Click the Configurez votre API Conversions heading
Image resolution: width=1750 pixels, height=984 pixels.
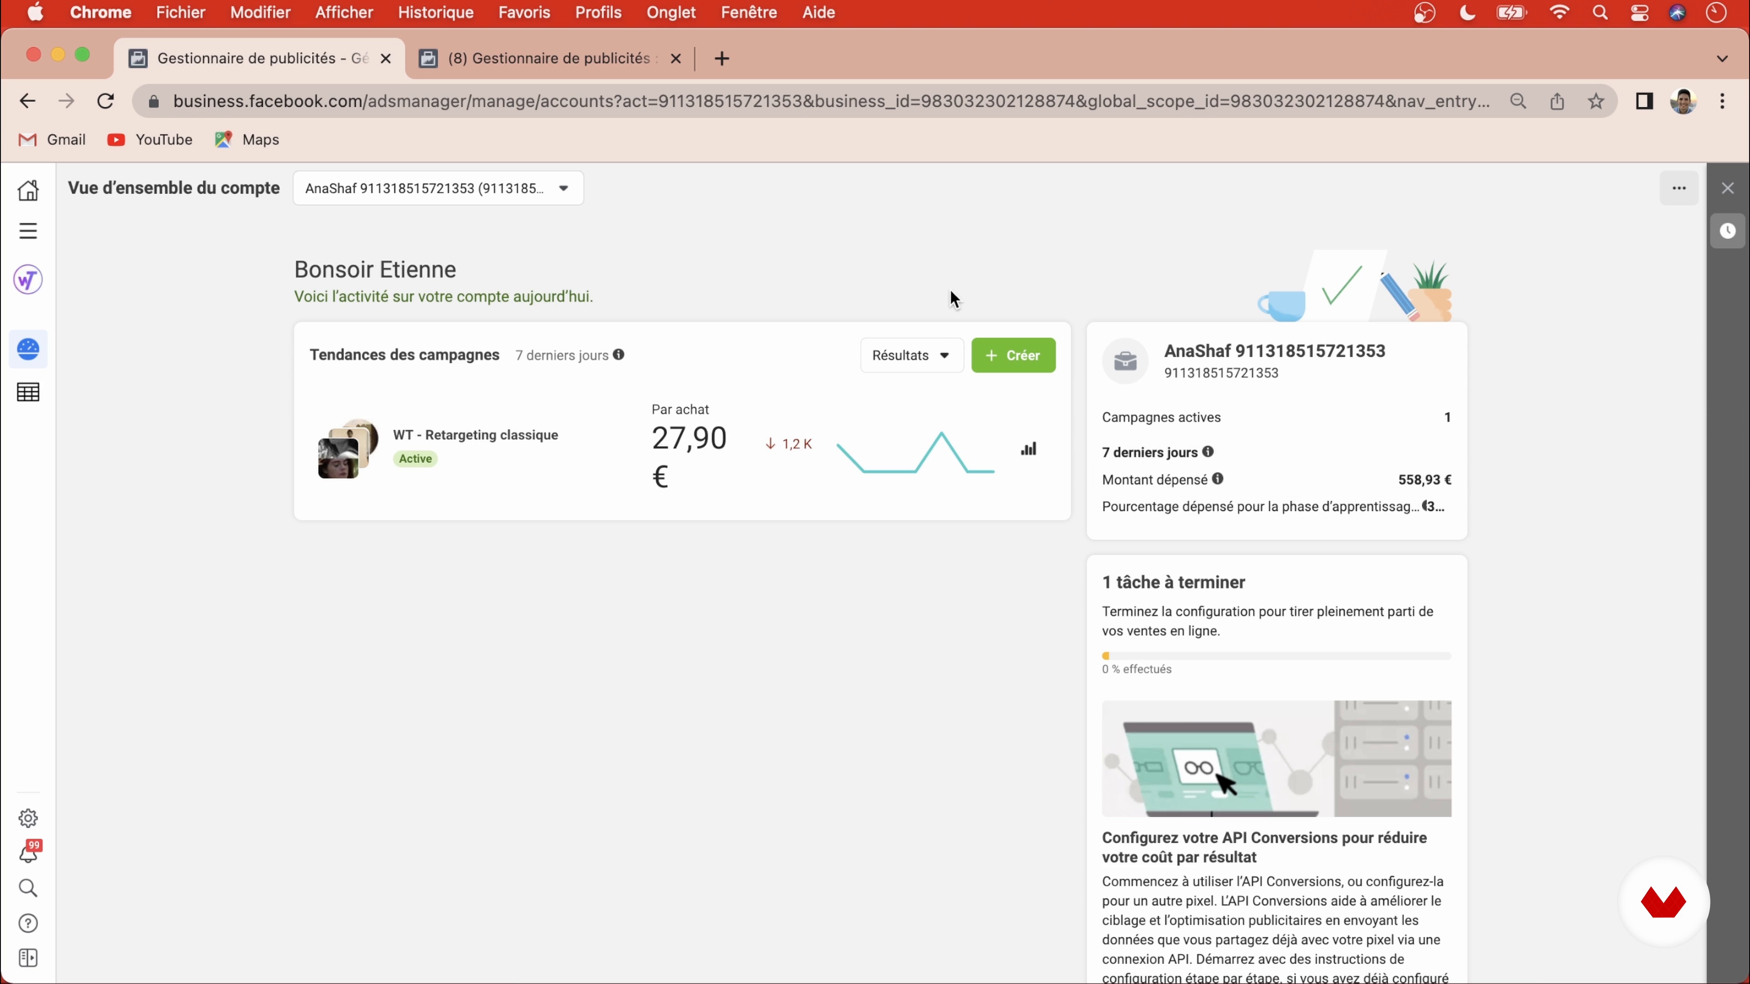click(1264, 847)
